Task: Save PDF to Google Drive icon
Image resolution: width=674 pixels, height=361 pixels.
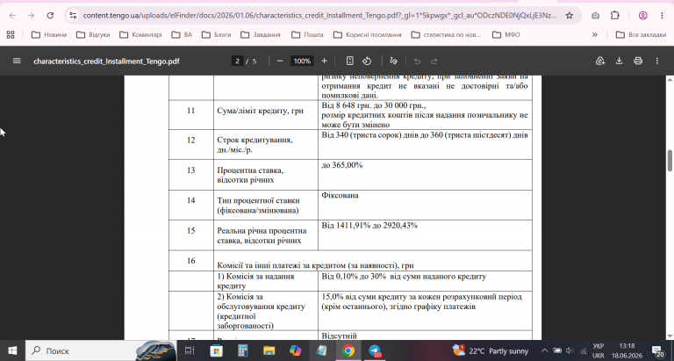Action: tap(600, 61)
